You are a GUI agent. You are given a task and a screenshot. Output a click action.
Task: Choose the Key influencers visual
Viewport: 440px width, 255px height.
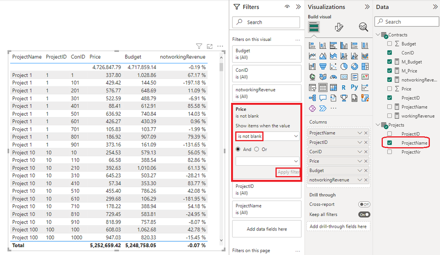click(x=365, y=87)
